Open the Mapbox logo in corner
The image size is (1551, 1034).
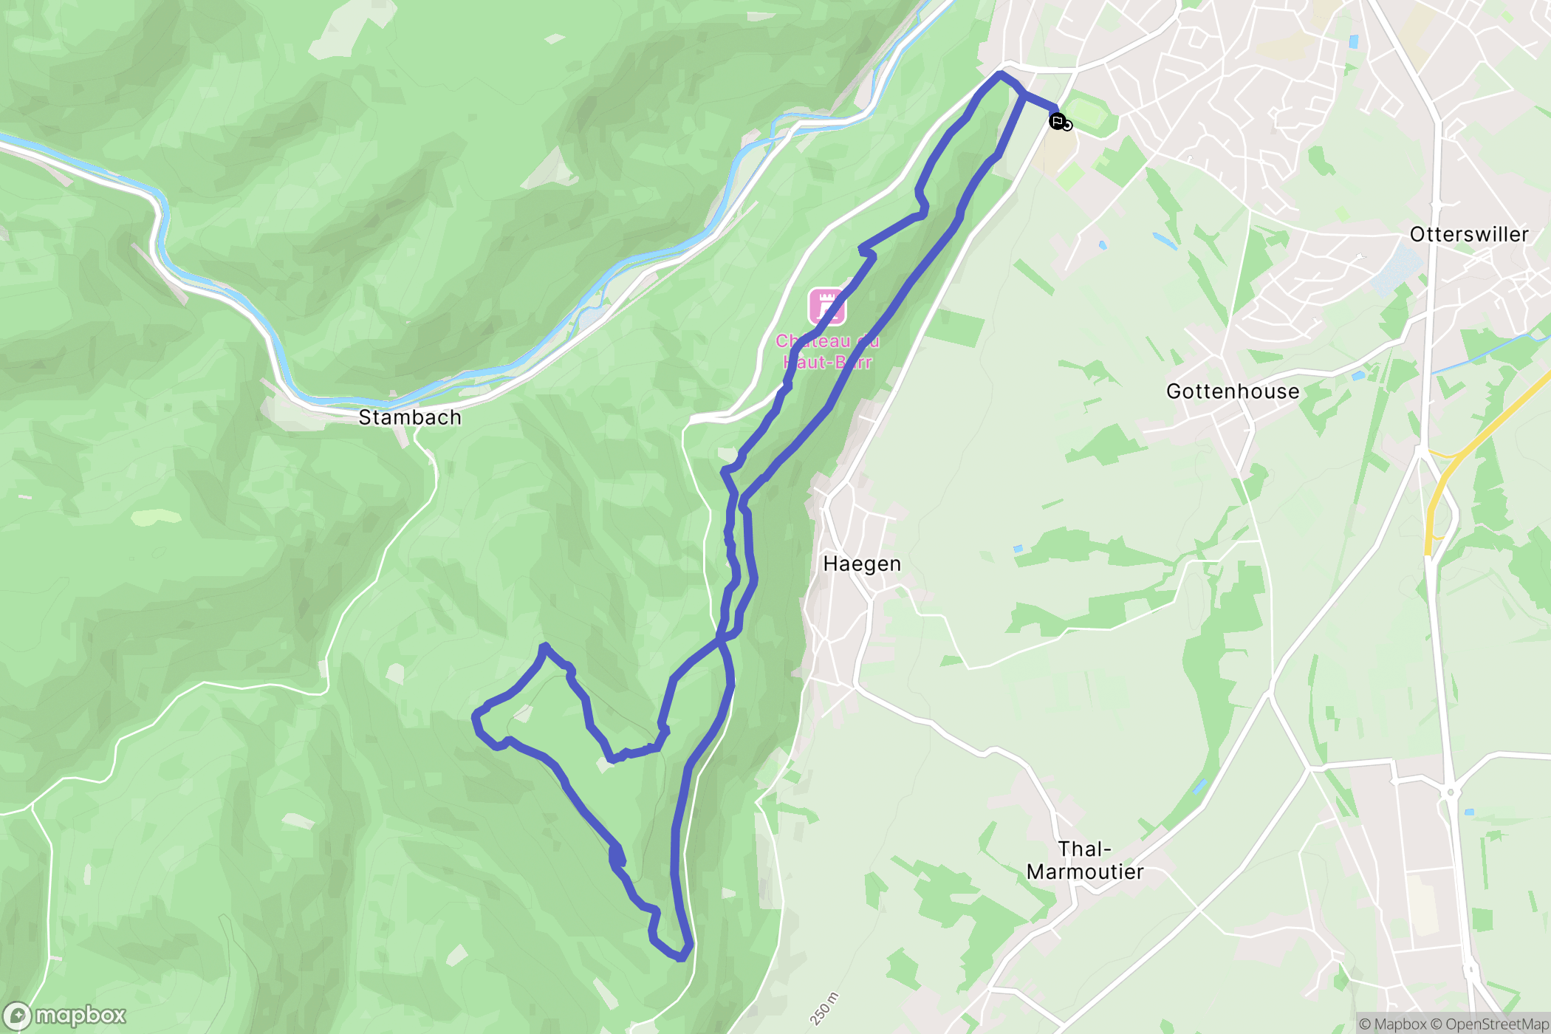pyautogui.click(x=65, y=1016)
